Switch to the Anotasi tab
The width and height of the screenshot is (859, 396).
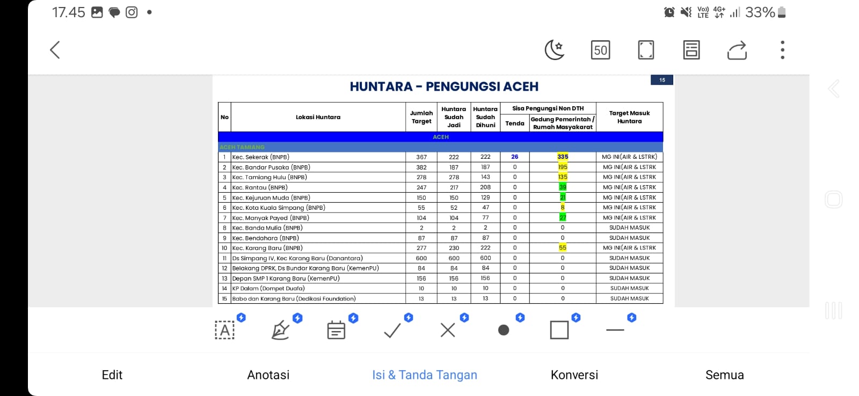coord(268,375)
